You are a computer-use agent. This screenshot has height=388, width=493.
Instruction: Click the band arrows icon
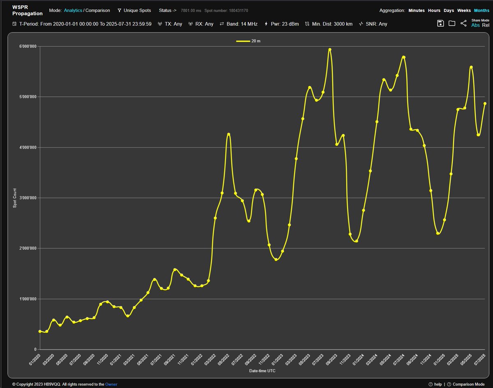point(222,24)
